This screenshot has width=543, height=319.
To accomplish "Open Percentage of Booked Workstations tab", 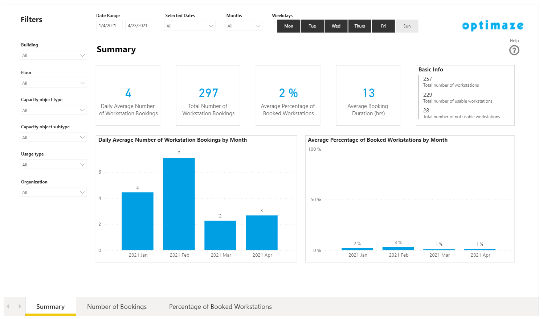I will point(220,307).
